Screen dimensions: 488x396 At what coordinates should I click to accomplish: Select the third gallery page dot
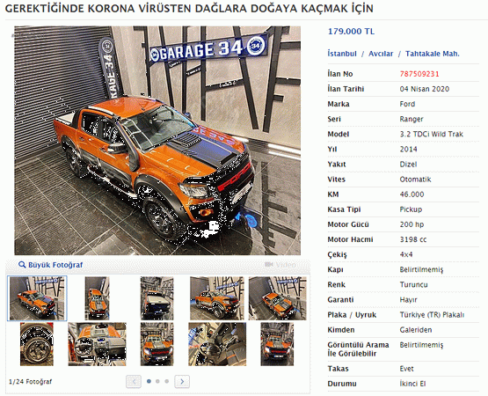167,381
